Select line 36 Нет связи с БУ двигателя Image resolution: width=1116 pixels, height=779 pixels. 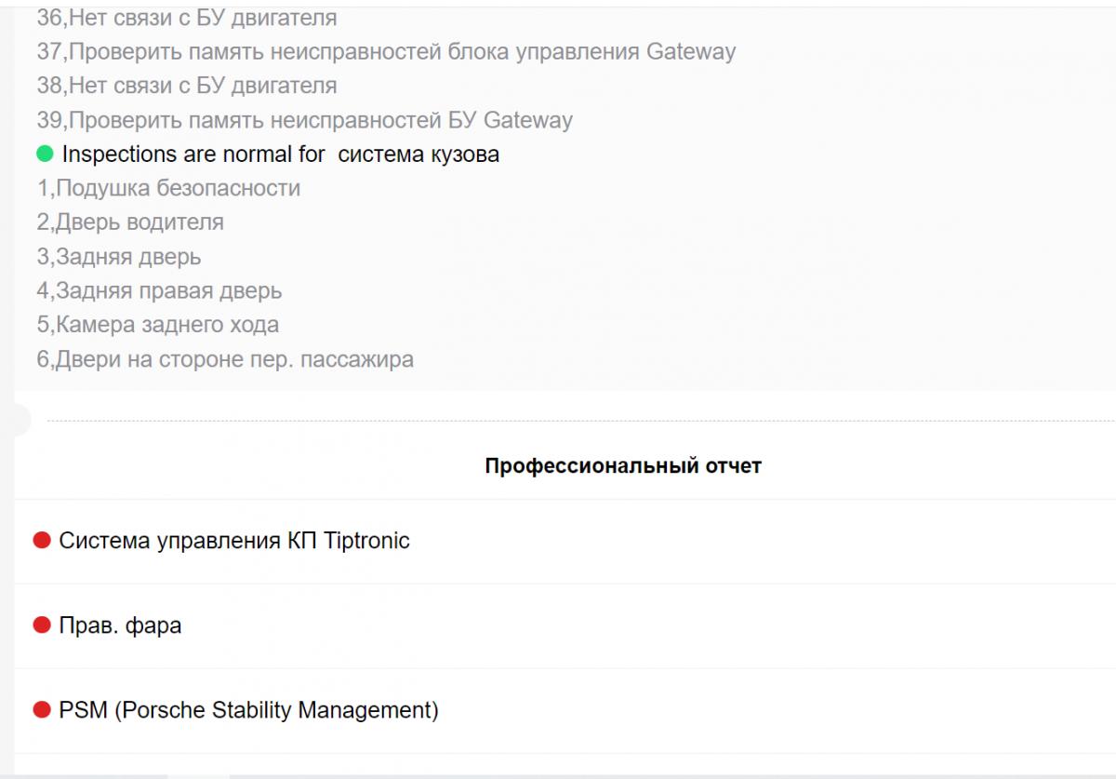[x=187, y=18]
